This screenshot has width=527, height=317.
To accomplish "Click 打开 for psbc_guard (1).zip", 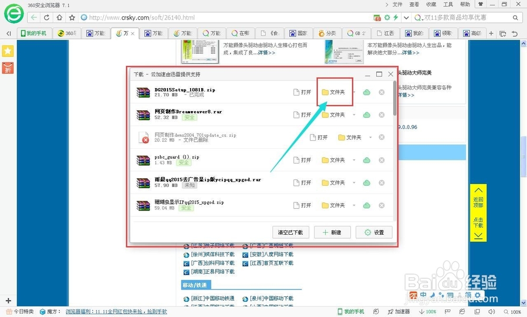I will (x=302, y=160).
